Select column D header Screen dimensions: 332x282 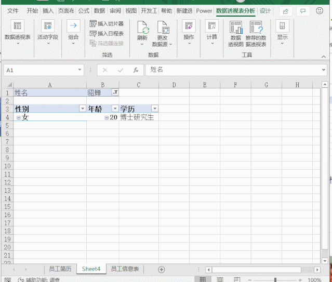click(x=174, y=85)
